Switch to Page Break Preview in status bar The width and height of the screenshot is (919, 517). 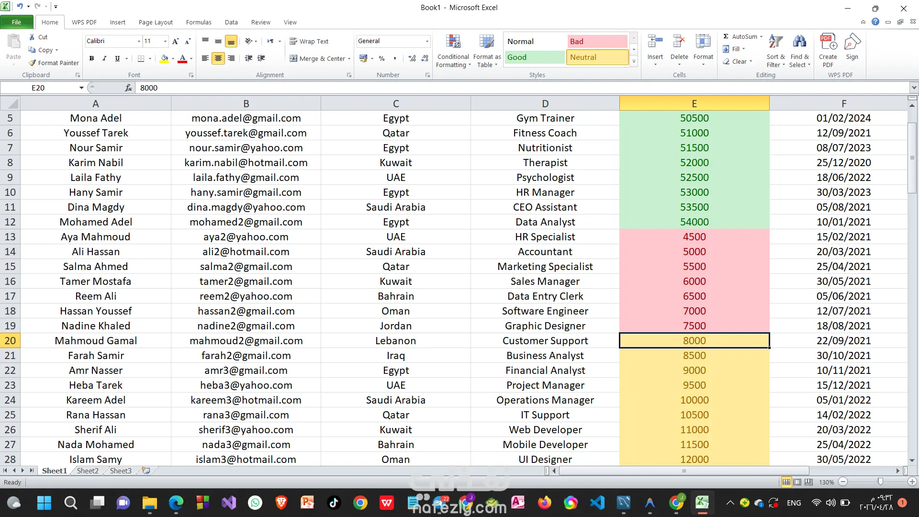click(x=809, y=482)
